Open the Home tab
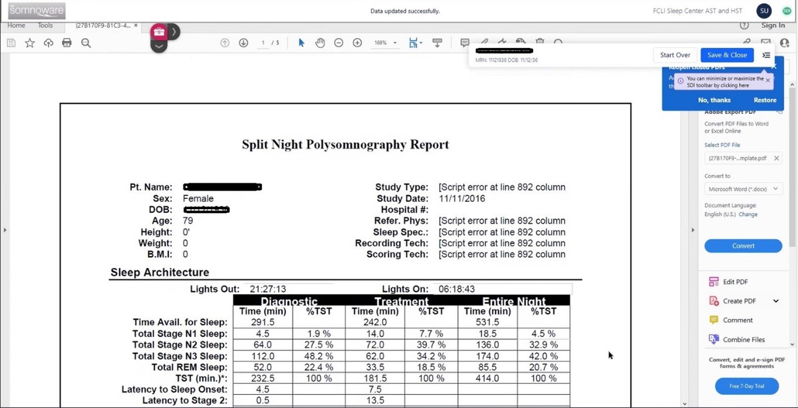The width and height of the screenshot is (798, 408). point(16,25)
